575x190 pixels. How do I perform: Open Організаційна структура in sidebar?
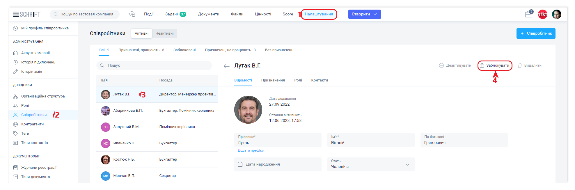43,96
